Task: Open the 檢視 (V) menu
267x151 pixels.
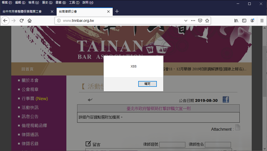Action: 34,3
